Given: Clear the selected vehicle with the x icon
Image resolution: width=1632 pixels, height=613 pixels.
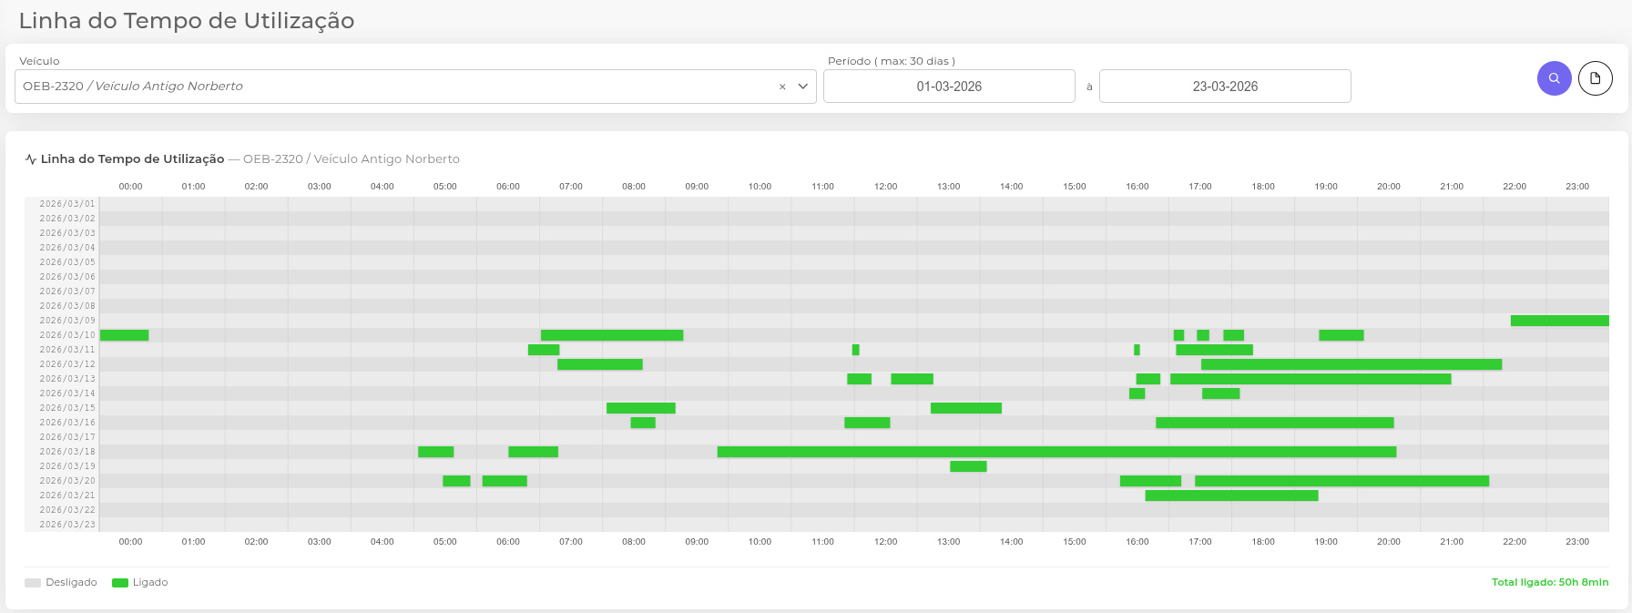Looking at the screenshot, I should (782, 87).
